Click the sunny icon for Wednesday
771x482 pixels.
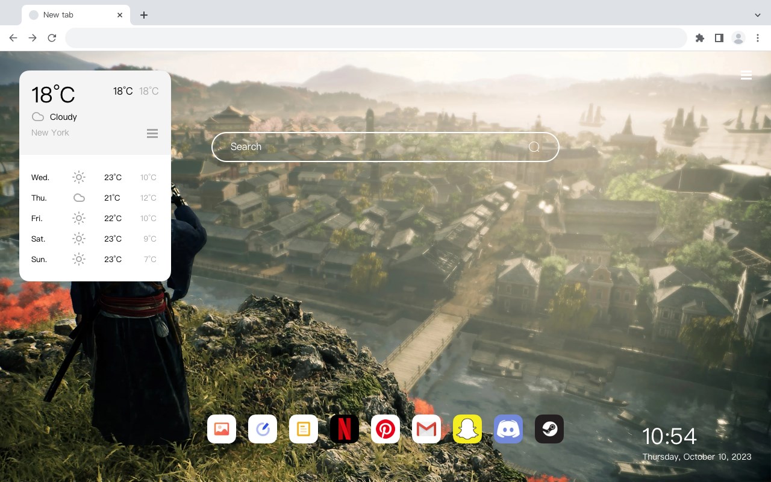pos(79,177)
